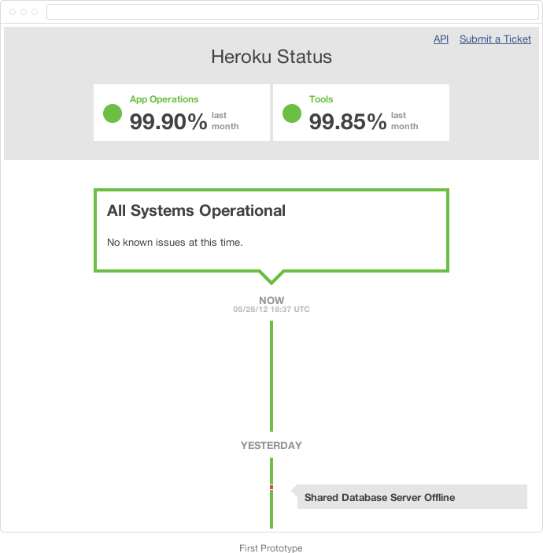Click the App Operations green status dot
Screen dimensions: 543x553
pyautogui.click(x=113, y=113)
